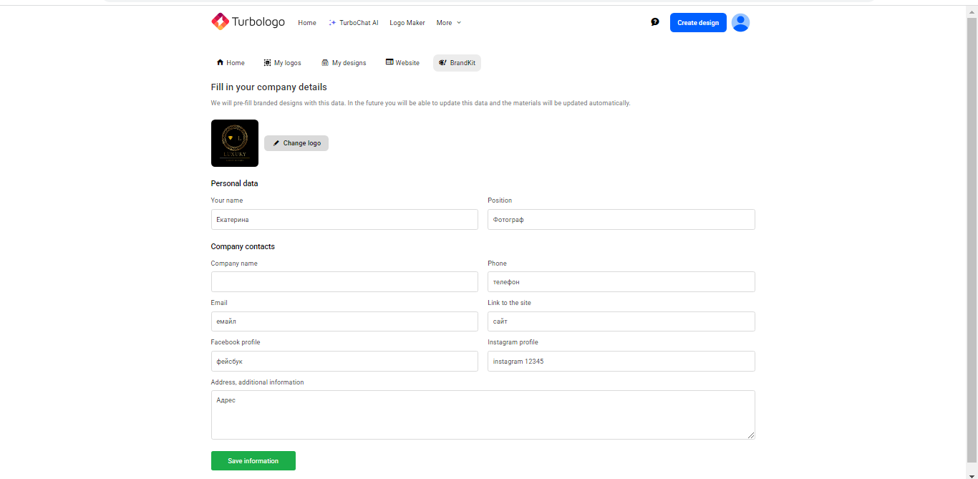Switch to the My designs tab
978x479 pixels.
tap(344, 63)
